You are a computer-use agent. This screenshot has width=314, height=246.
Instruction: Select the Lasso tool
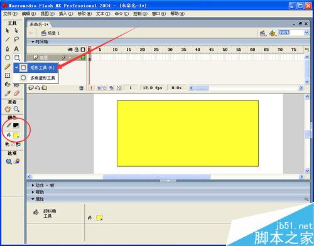16,40
